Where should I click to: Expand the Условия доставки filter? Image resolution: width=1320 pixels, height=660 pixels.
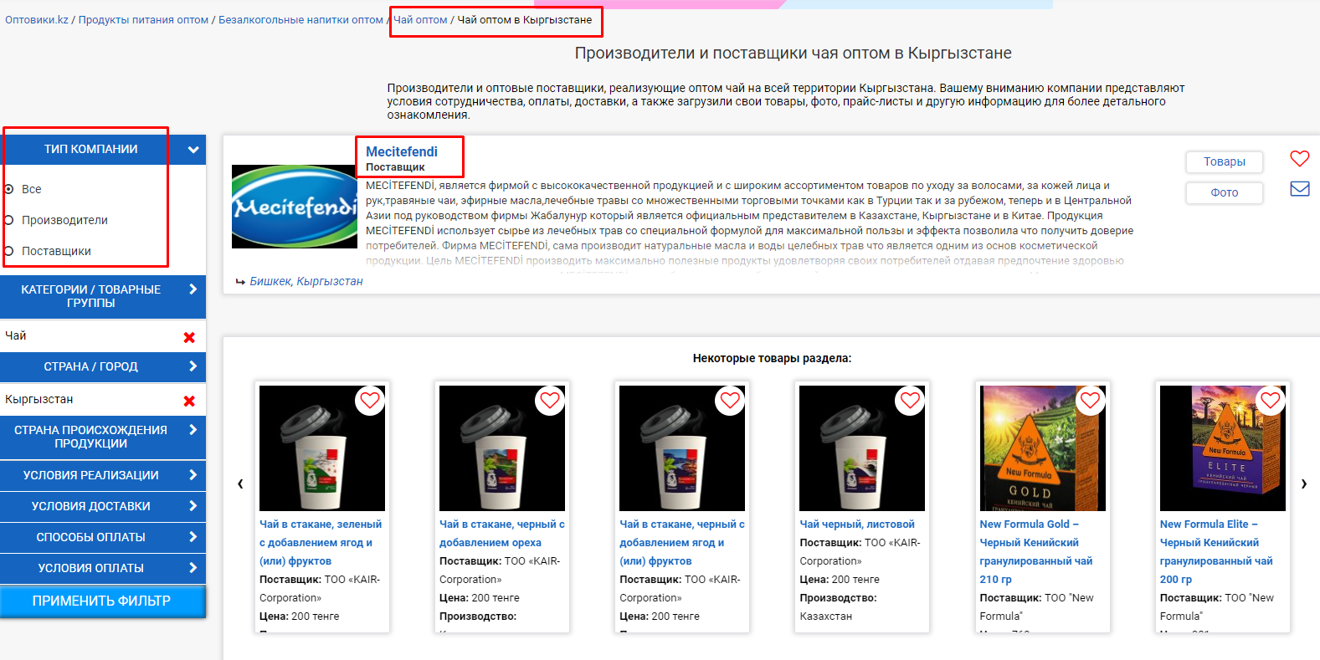pos(103,506)
